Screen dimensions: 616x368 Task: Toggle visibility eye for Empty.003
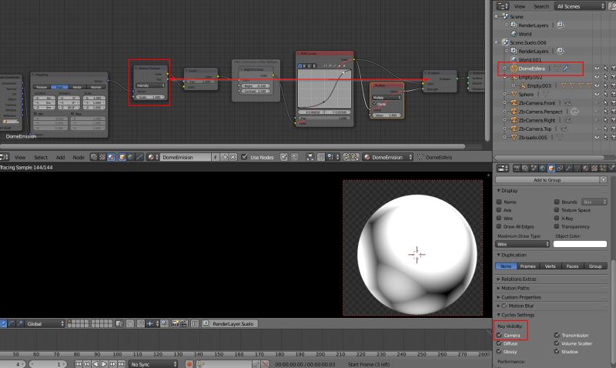pos(597,85)
